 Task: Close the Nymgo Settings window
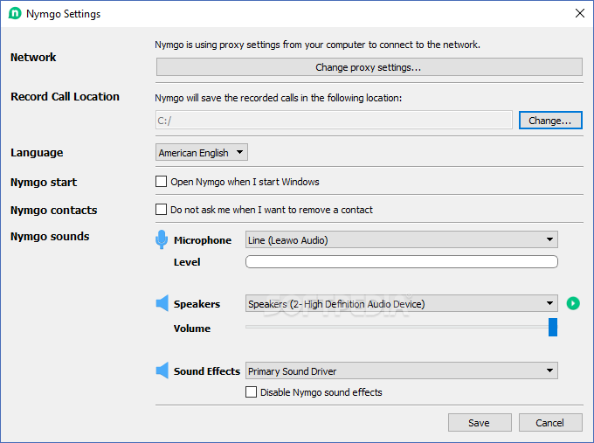(x=580, y=13)
